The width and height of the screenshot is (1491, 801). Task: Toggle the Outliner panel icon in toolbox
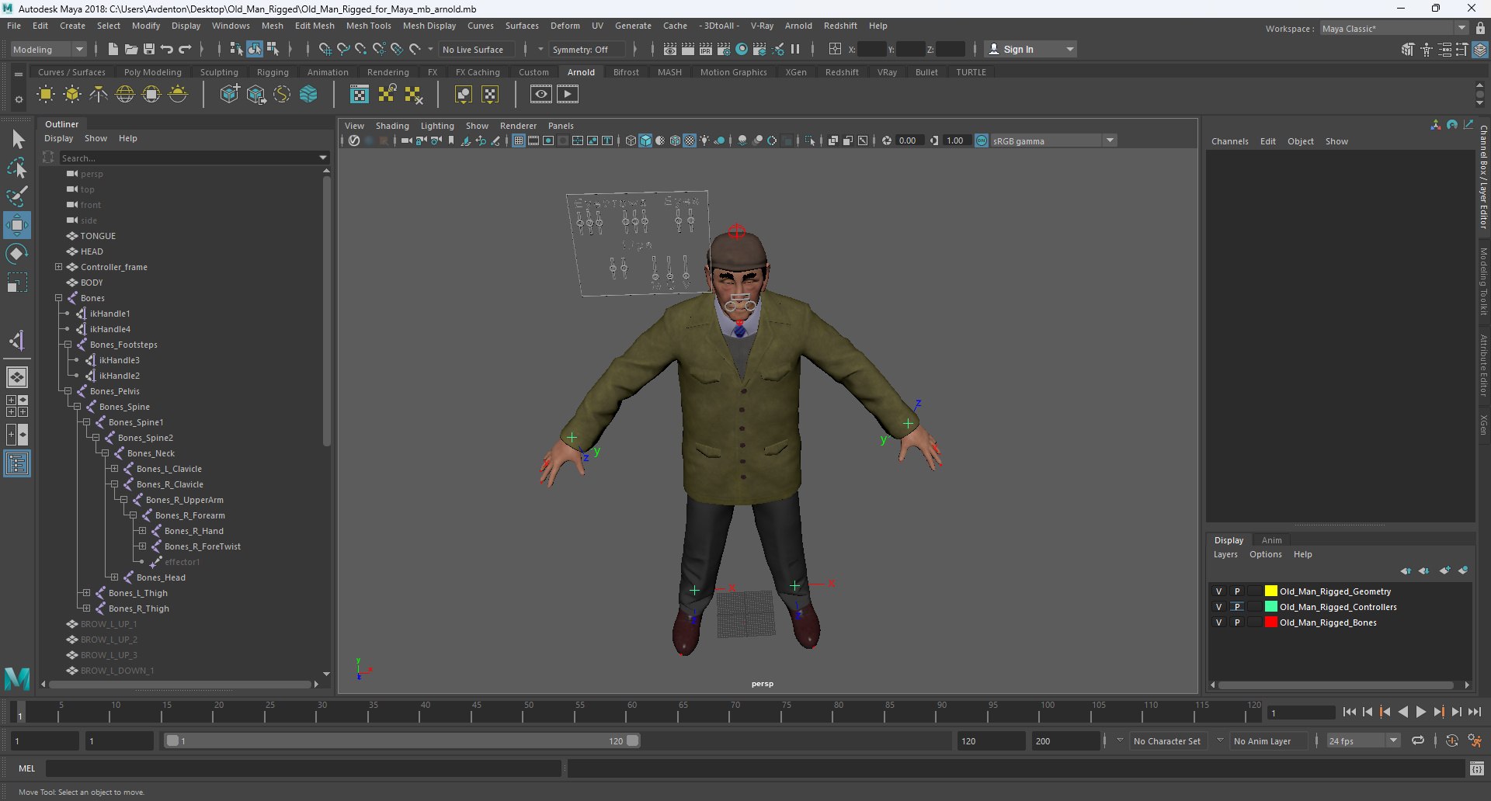click(17, 464)
